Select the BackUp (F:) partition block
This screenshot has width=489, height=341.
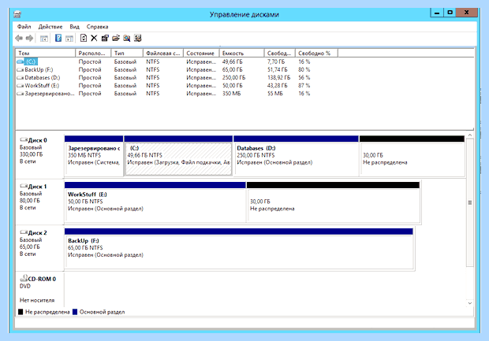239,249
